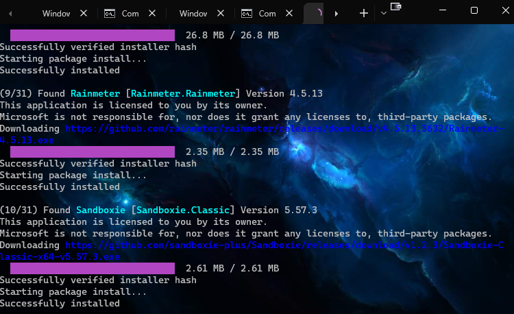Click the 'Version 5.57.3' text

(x=279, y=210)
